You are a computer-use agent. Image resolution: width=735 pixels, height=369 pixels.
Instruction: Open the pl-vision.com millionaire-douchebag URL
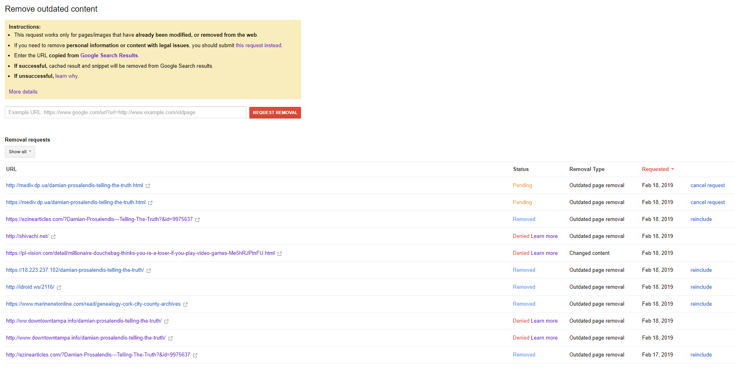140,253
